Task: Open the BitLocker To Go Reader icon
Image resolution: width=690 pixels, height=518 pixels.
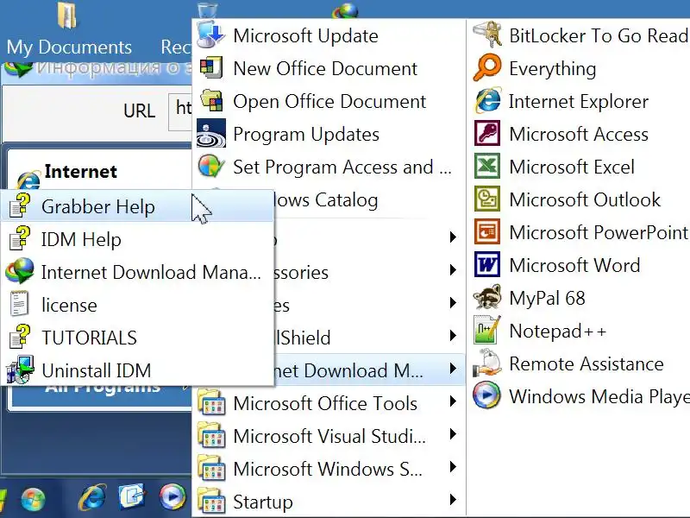Action: coord(487,35)
